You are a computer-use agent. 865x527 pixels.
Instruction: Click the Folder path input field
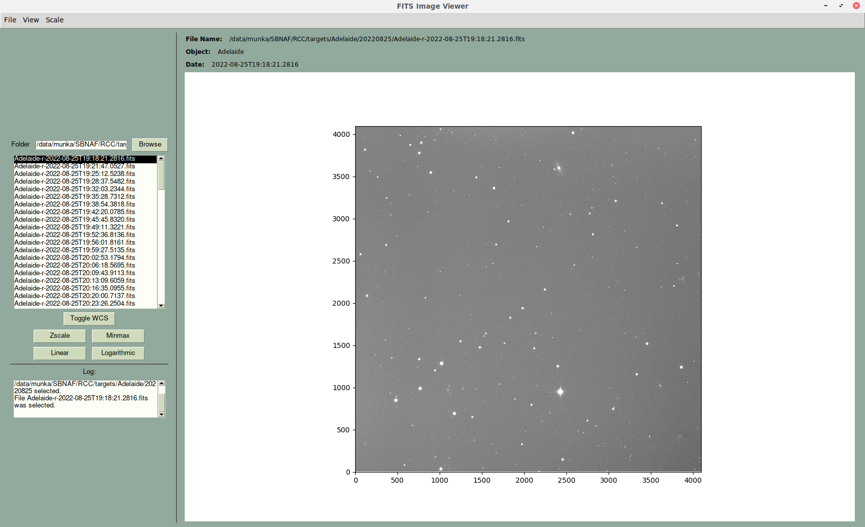click(81, 144)
